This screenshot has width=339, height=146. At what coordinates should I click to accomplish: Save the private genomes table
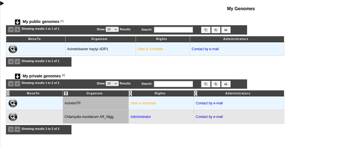coord(216,84)
